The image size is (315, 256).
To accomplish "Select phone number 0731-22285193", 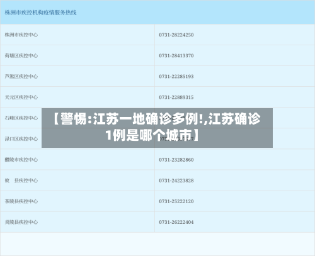I will [x=176, y=76].
